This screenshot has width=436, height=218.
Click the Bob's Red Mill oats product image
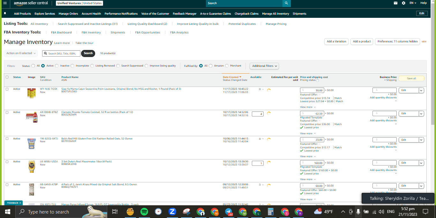pos(32,144)
